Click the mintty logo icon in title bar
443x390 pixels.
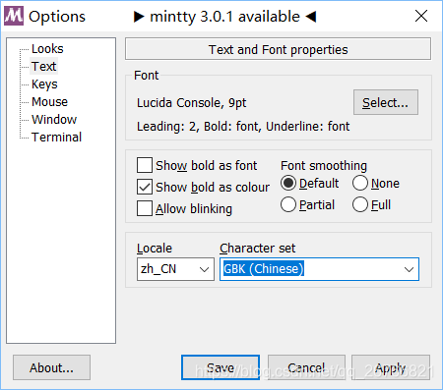14,16
